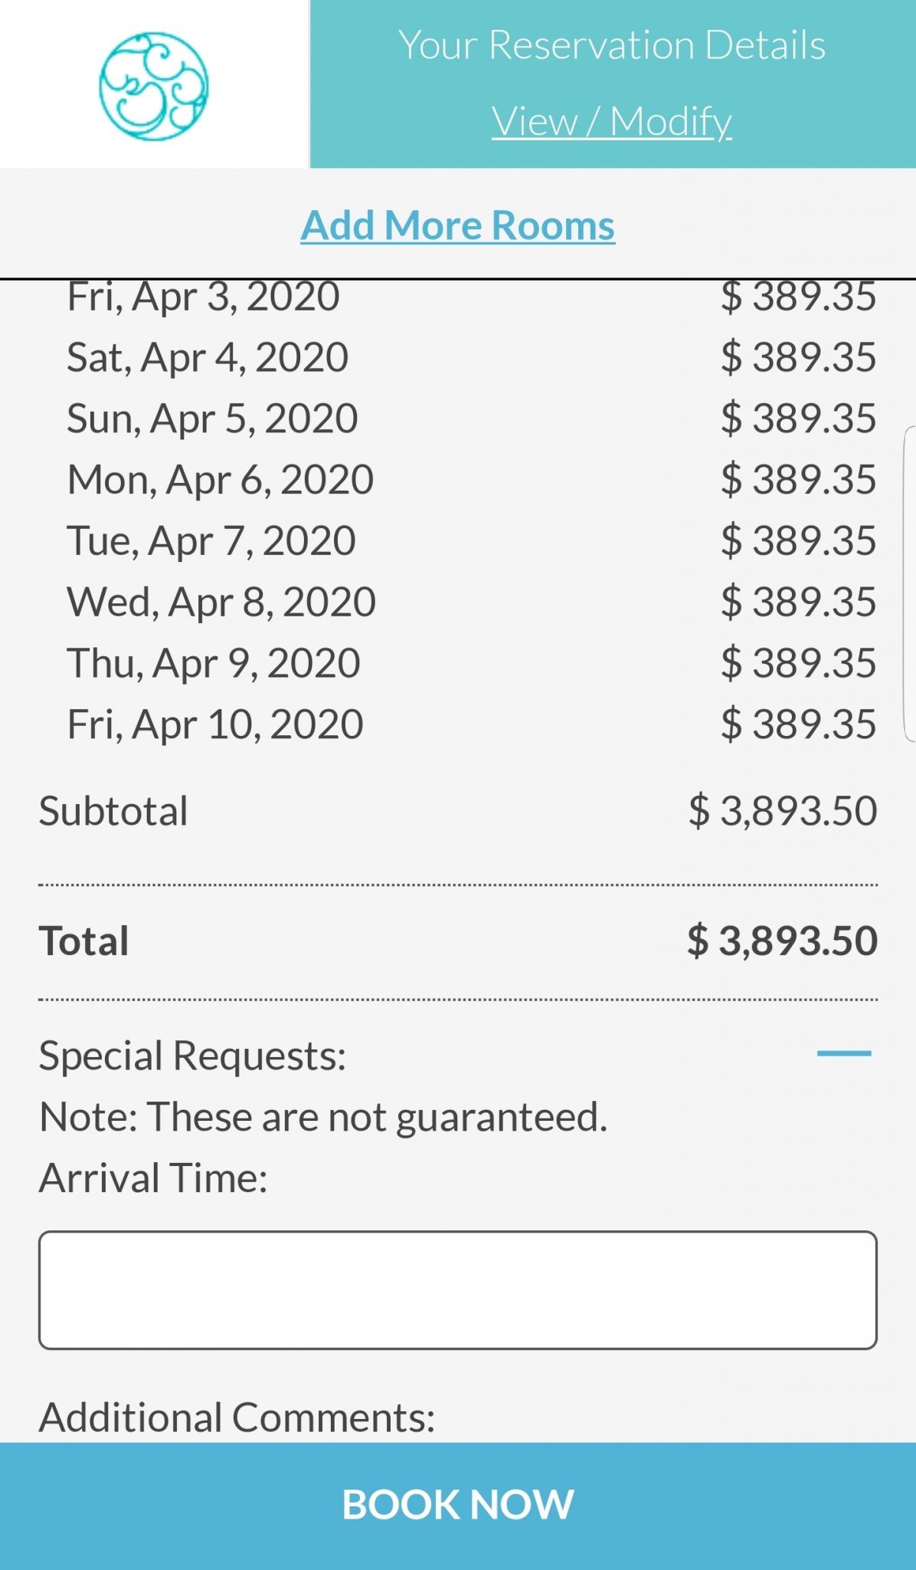Click the scrollbar handle on right edge
916x1570 pixels.
(x=909, y=584)
